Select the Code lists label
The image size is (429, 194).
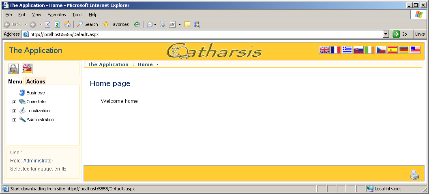pos(36,102)
